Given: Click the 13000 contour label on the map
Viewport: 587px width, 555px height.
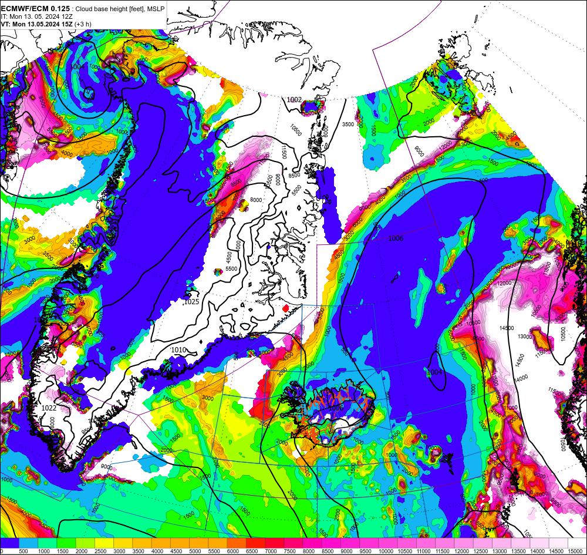Looking at the screenshot, I should point(525,337).
